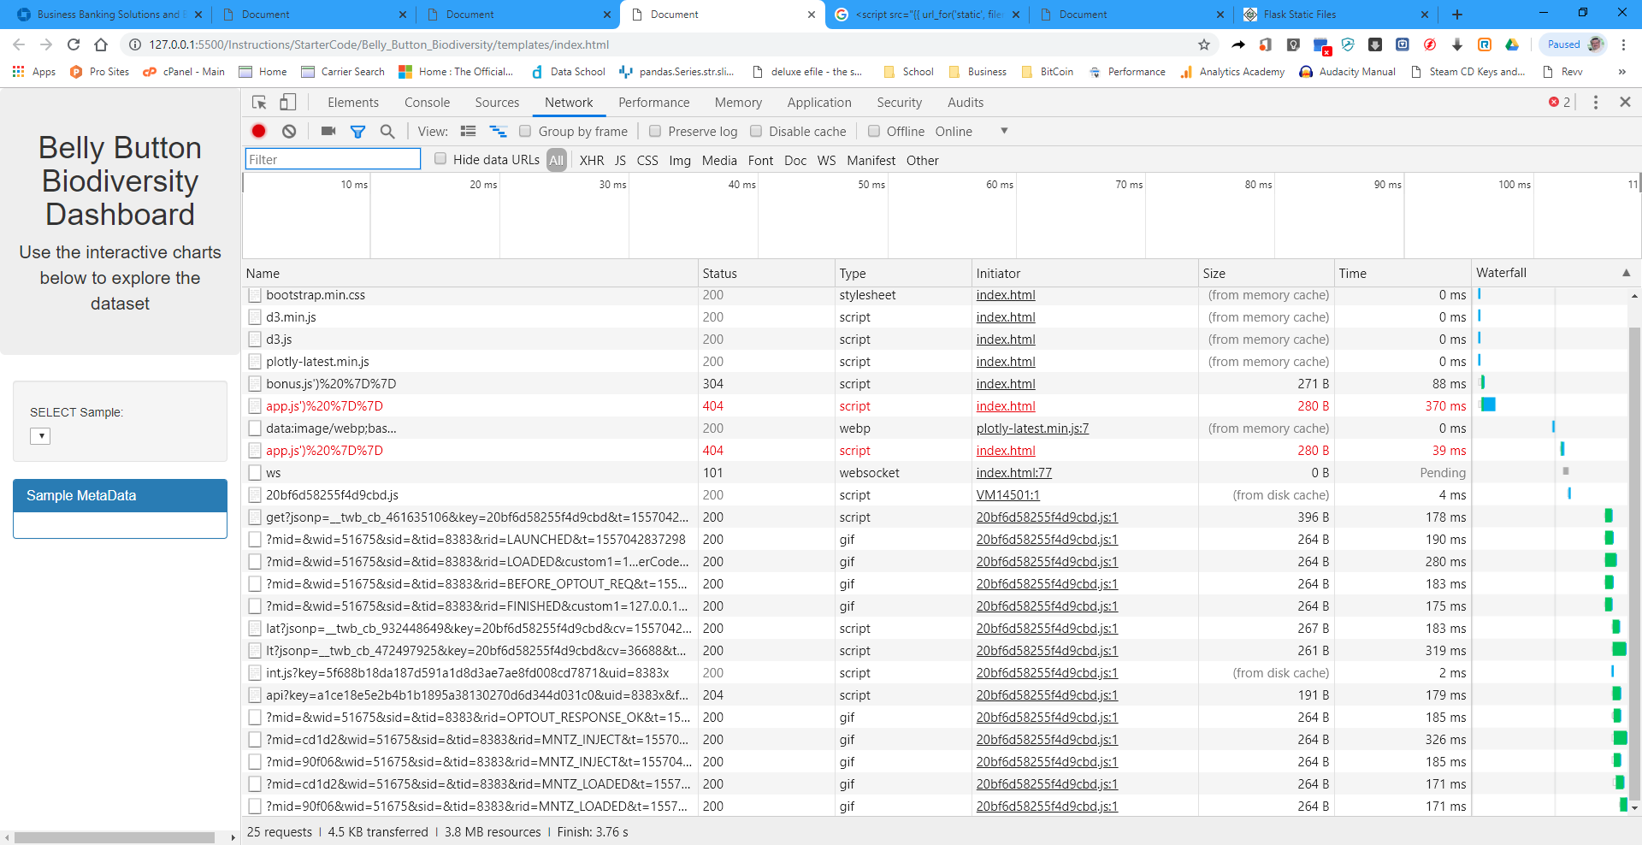Show overview waterfall view icon
This screenshot has height=845, width=1642.
click(x=498, y=131)
